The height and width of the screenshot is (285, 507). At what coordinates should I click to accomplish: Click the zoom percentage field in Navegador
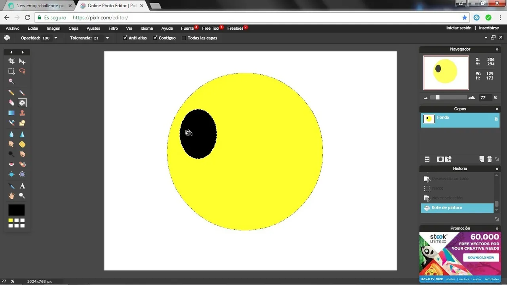(485, 97)
